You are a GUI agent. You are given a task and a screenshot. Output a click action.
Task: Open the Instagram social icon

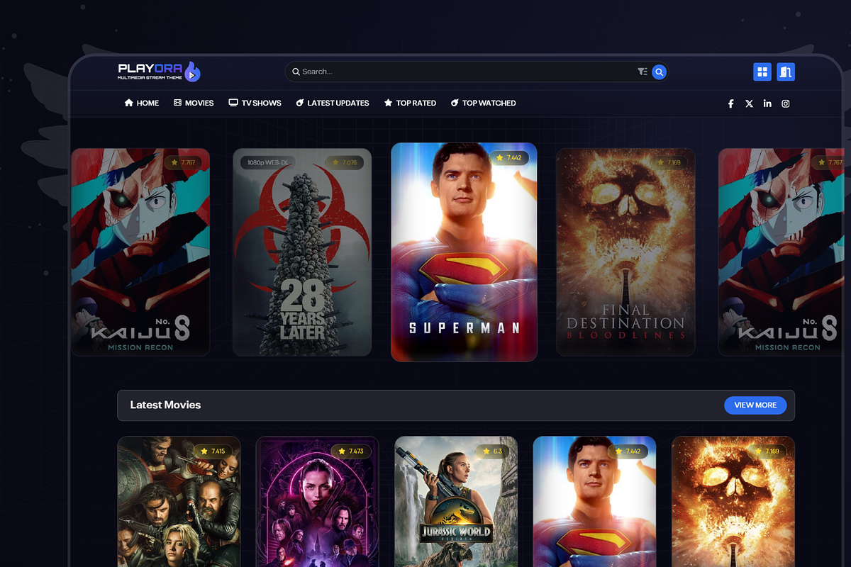(786, 103)
